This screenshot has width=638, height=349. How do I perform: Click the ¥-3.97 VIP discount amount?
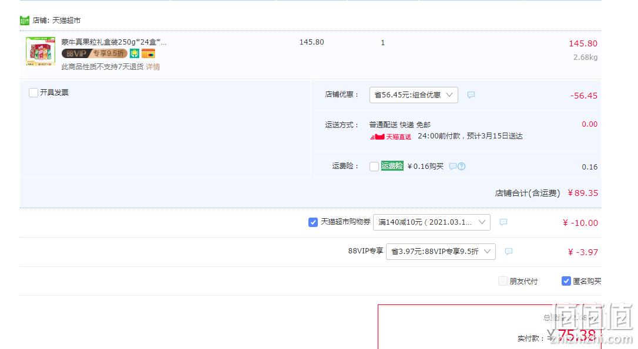tap(583, 252)
